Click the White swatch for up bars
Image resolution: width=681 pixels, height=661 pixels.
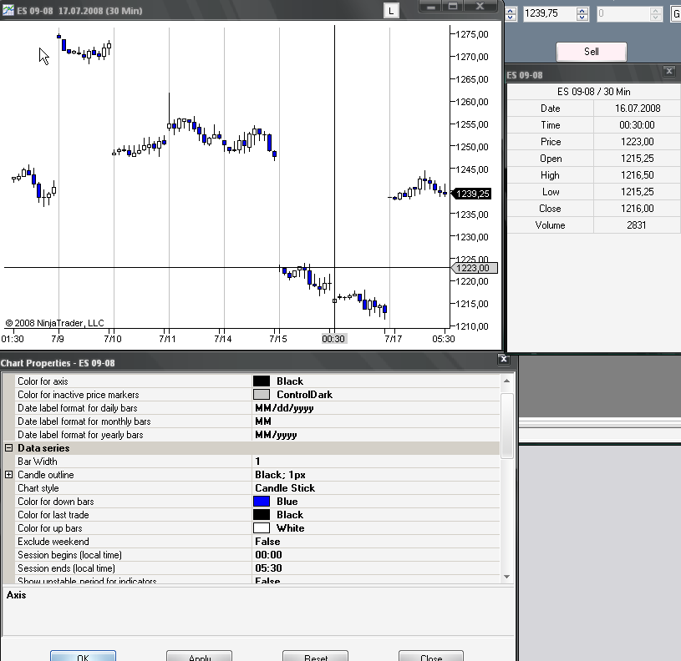click(x=262, y=528)
